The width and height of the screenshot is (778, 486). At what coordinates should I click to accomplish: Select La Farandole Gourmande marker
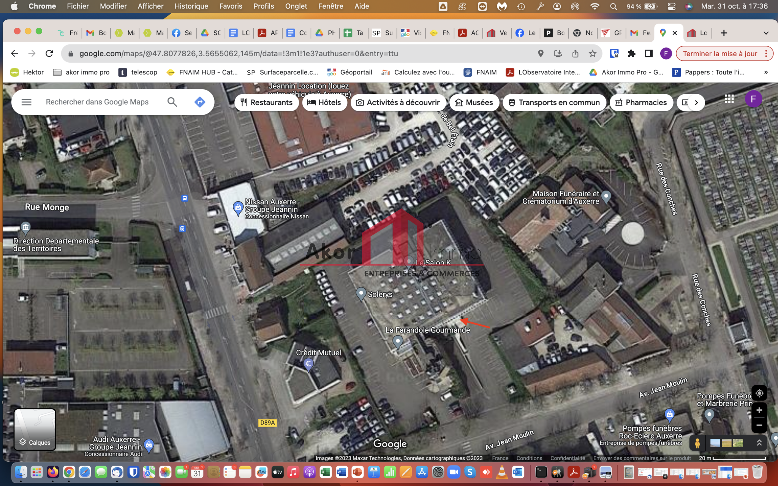[x=397, y=342]
